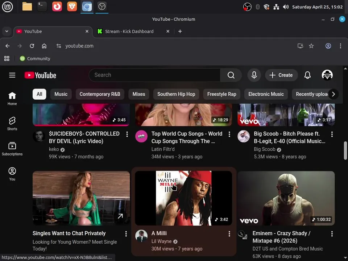Image resolution: width=348 pixels, height=261 pixels.
Task: Open Subscriptions in the sidebar
Action: click(x=12, y=149)
